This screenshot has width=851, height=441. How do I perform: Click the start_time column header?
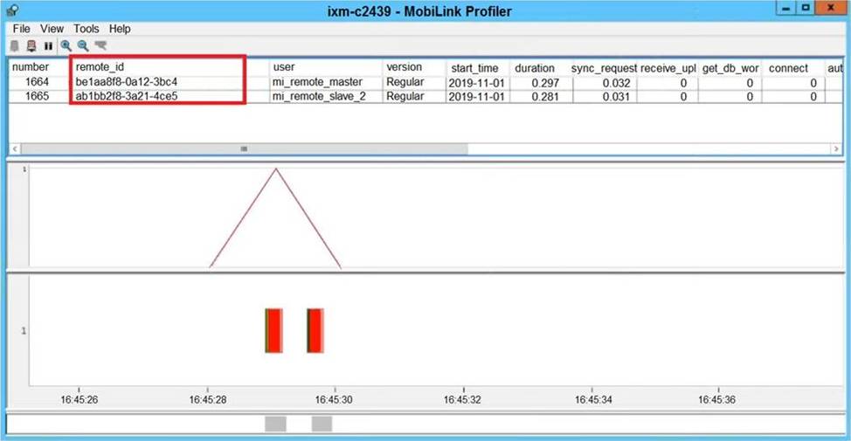coord(474,68)
